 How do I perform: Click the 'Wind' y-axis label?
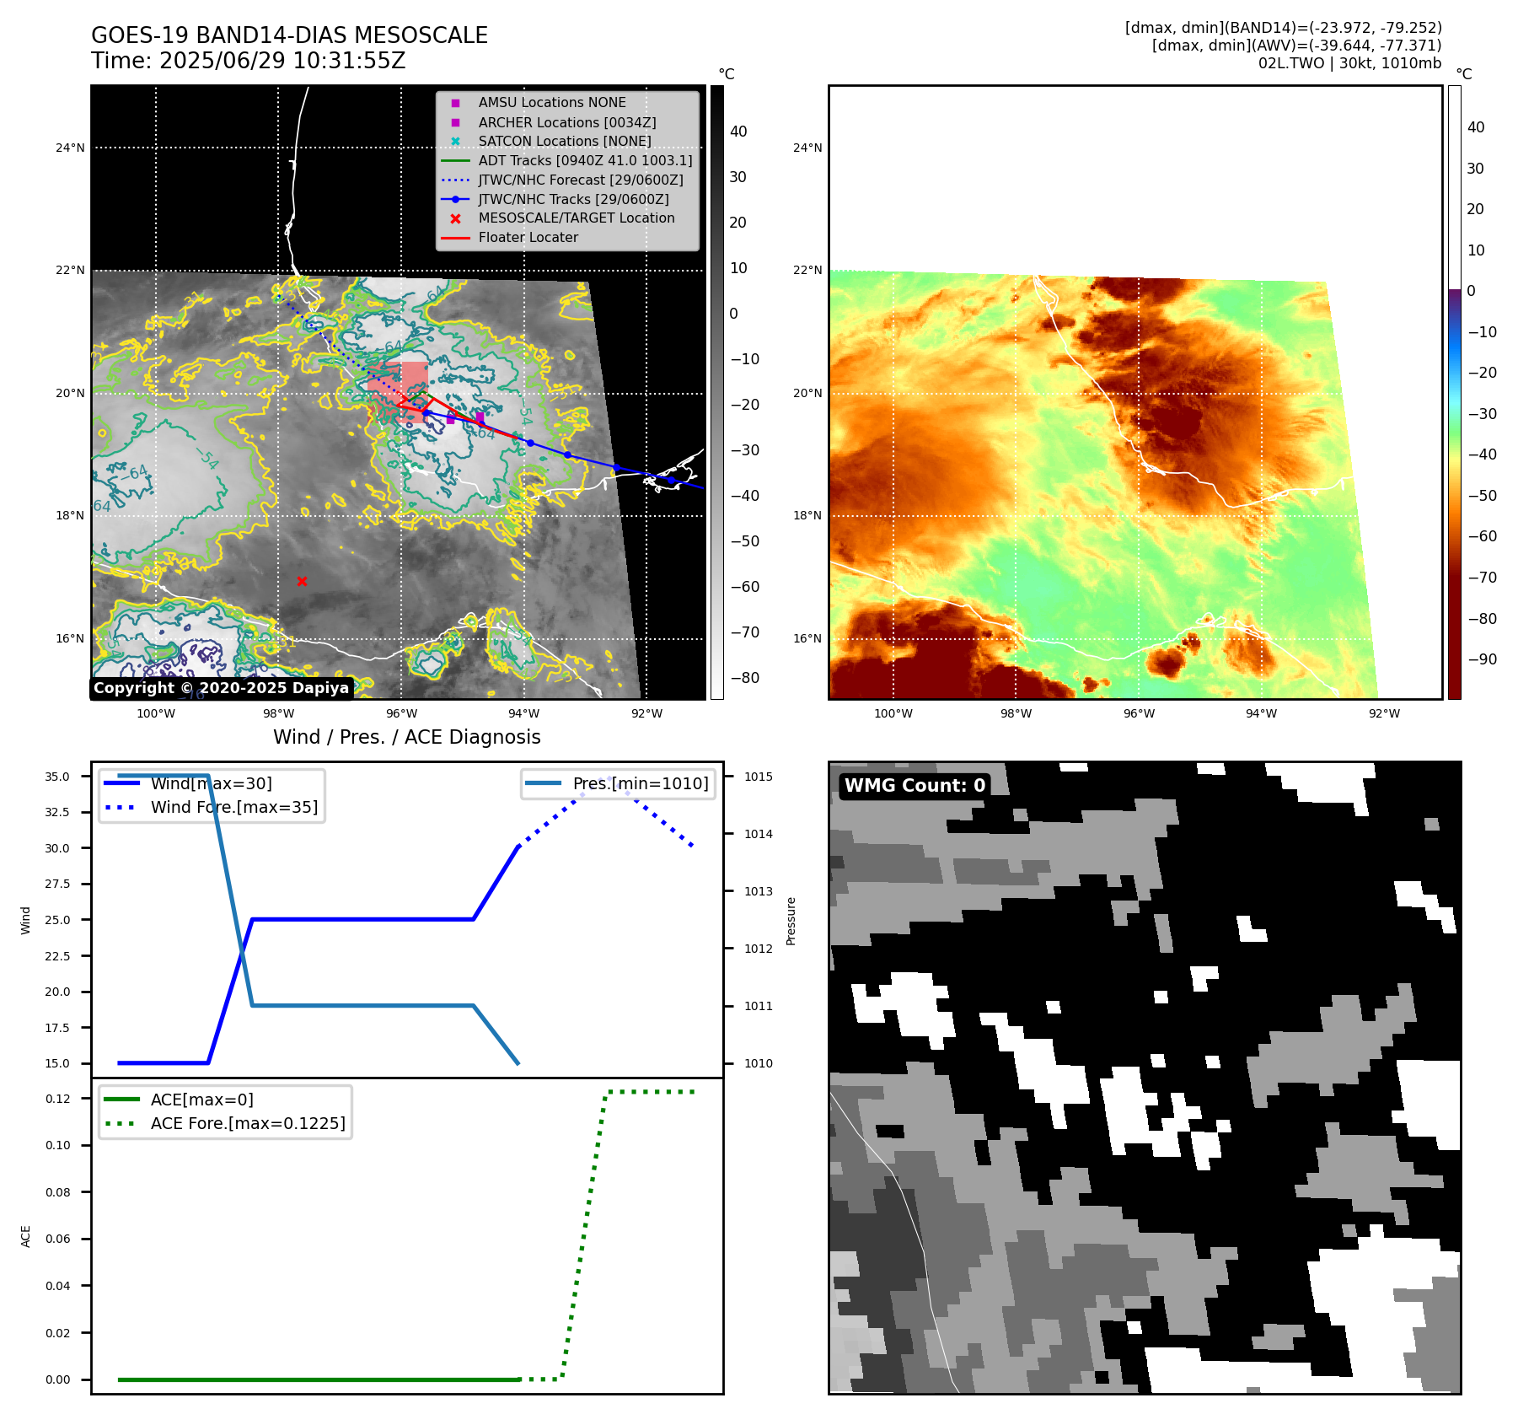pyautogui.click(x=25, y=921)
